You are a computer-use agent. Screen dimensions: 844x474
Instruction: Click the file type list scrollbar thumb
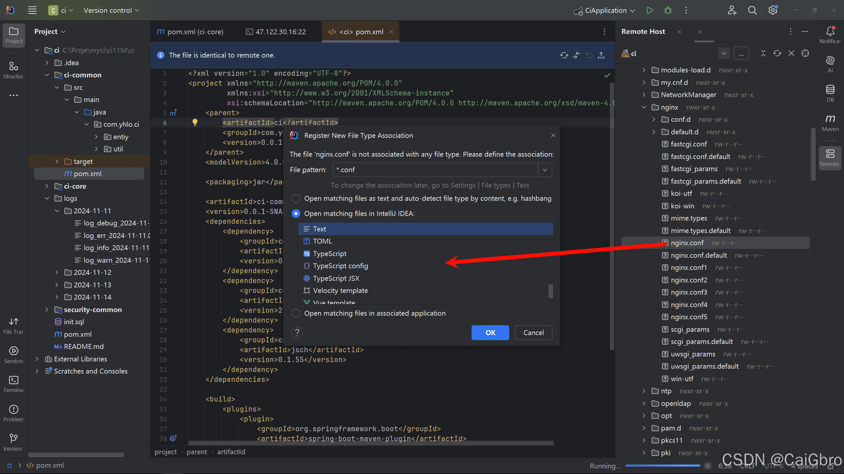pyautogui.click(x=551, y=291)
